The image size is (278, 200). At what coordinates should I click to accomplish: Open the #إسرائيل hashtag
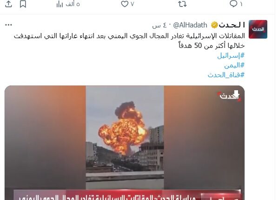click(231, 56)
